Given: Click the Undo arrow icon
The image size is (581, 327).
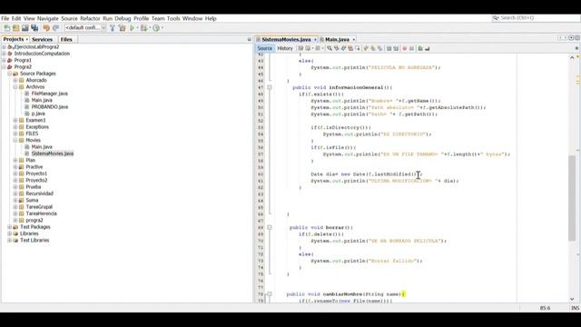Looking at the screenshot, I should [46, 28].
